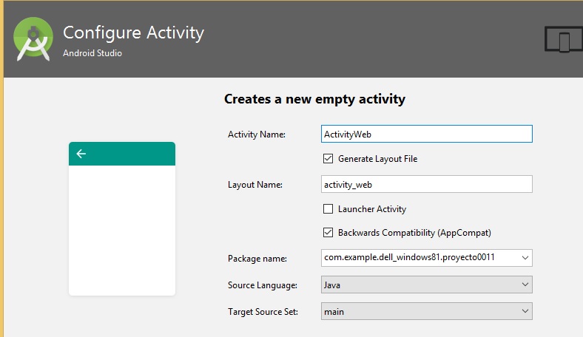
Task: Click the Android Studio logo icon
Action: coord(33,41)
